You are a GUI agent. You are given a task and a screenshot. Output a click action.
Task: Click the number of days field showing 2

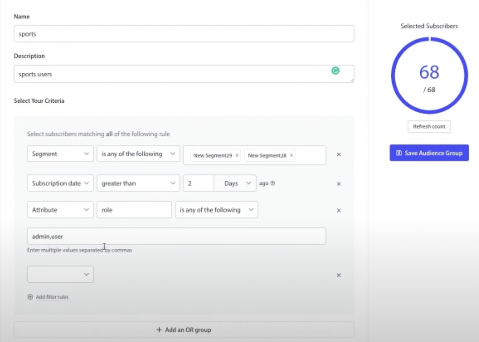pos(199,183)
